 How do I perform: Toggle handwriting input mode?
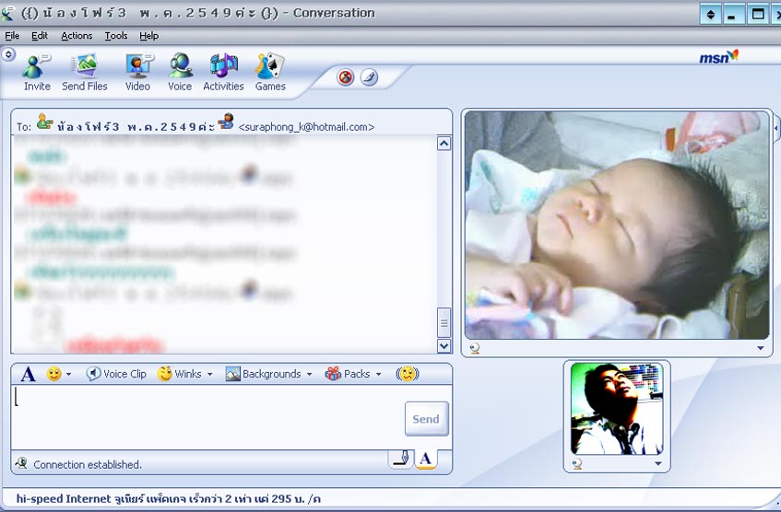click(x=400, y=459)
